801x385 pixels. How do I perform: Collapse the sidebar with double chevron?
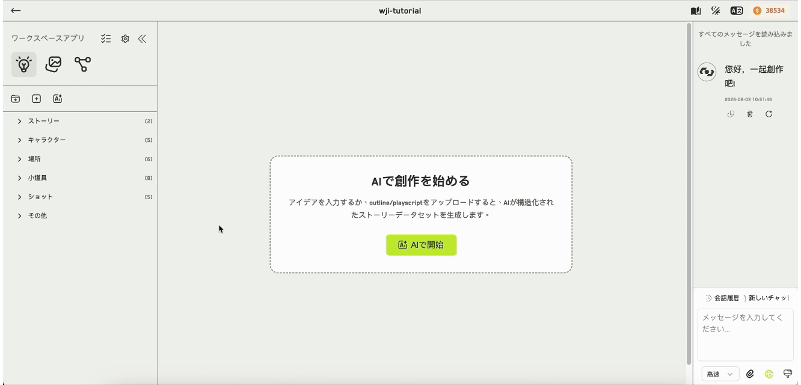coord(142,38)
